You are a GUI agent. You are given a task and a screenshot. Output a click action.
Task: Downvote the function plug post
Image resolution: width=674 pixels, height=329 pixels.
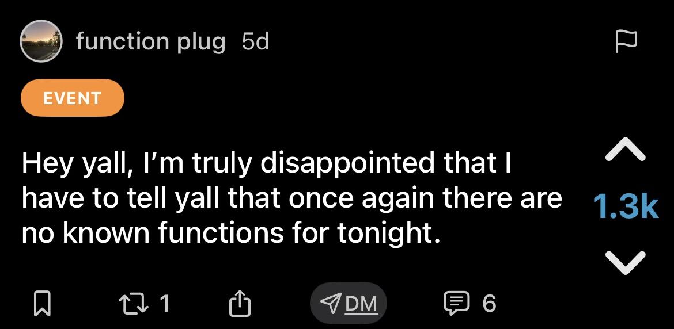tap(625, 261)
